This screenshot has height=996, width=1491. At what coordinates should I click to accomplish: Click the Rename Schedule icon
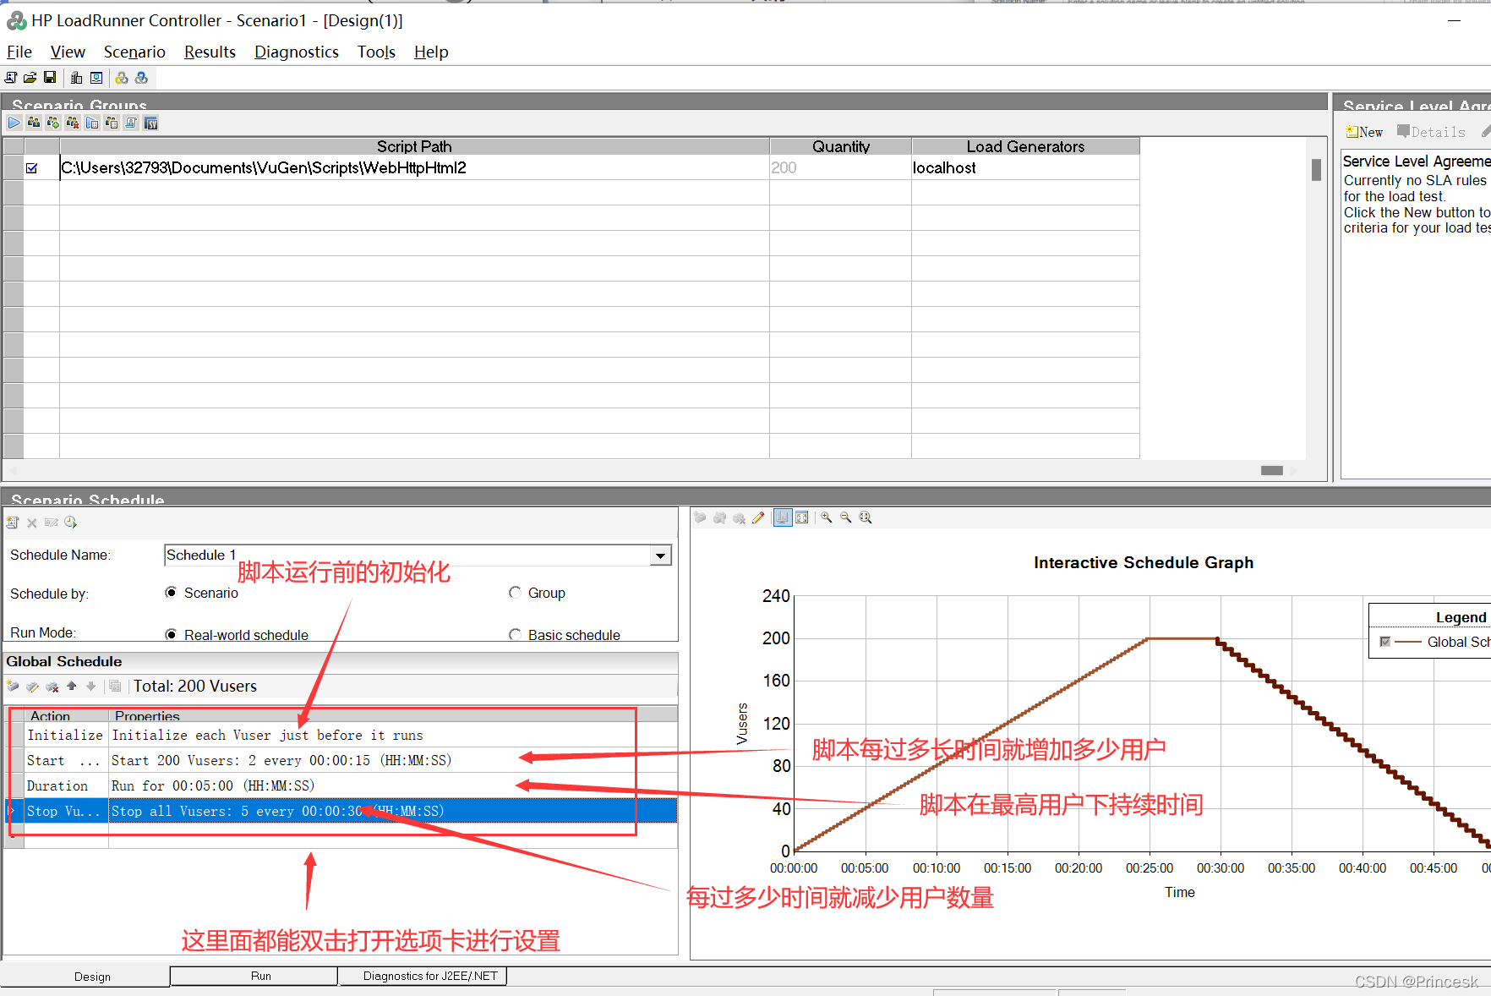click(x=52, y=523)
